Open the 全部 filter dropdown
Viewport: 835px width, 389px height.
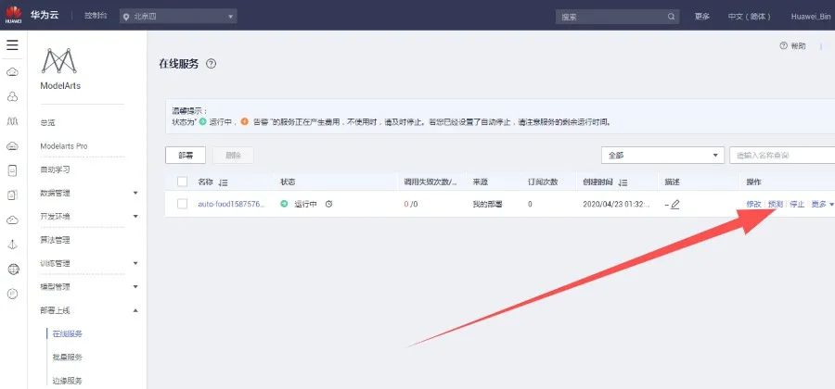pyautogui.click(x=663, y=156)
